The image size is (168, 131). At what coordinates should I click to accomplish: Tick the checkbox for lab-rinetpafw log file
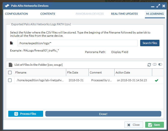coord(10,80)
